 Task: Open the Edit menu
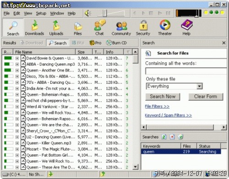(x=16, y=13)
